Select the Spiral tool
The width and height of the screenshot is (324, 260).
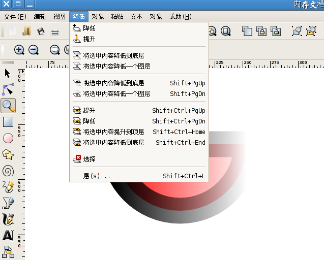[8, 171]
